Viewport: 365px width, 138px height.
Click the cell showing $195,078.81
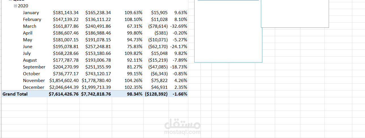(66, 47)
